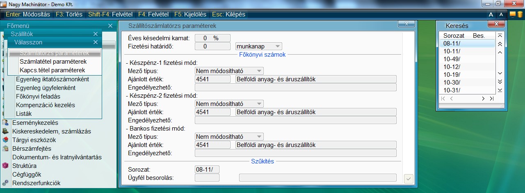Click Engedélyezhető field under Készpénz-1
The width and height of the screenshot is (525, 193).
coord(296,87)
